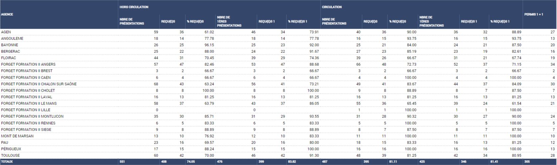Select the AGEN agency row
Screen dimensions: 557x165
(x=6, y=32)
